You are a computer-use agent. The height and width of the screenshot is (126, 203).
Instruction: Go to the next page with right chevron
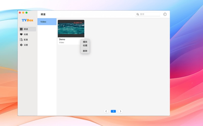121,111
